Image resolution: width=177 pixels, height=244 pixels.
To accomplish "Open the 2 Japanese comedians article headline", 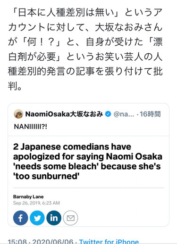I will click(x=88, y=162).
